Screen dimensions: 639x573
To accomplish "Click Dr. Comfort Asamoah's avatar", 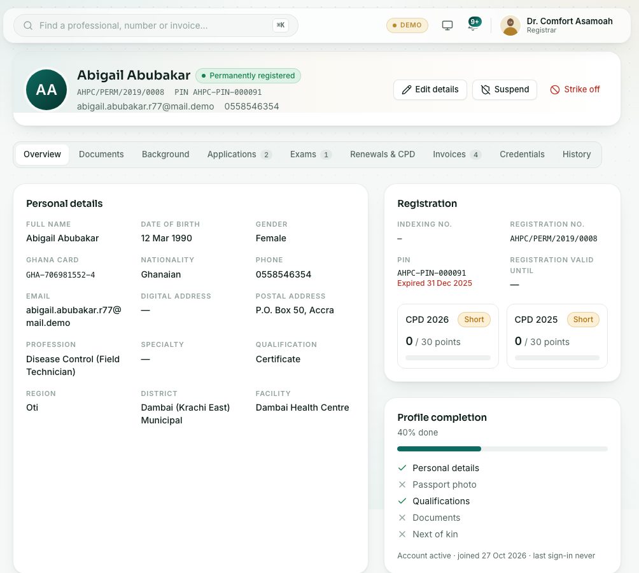I will pyautogui.click(x=510, y=25).
